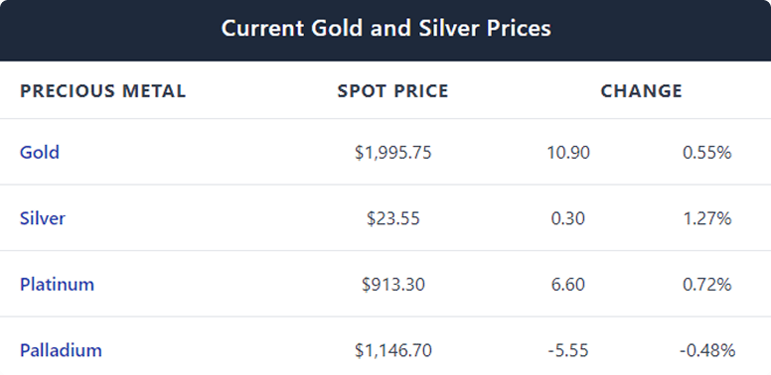Open the Platinum link
The width and height of the screenshot is (771, 375).
(57, 284)
